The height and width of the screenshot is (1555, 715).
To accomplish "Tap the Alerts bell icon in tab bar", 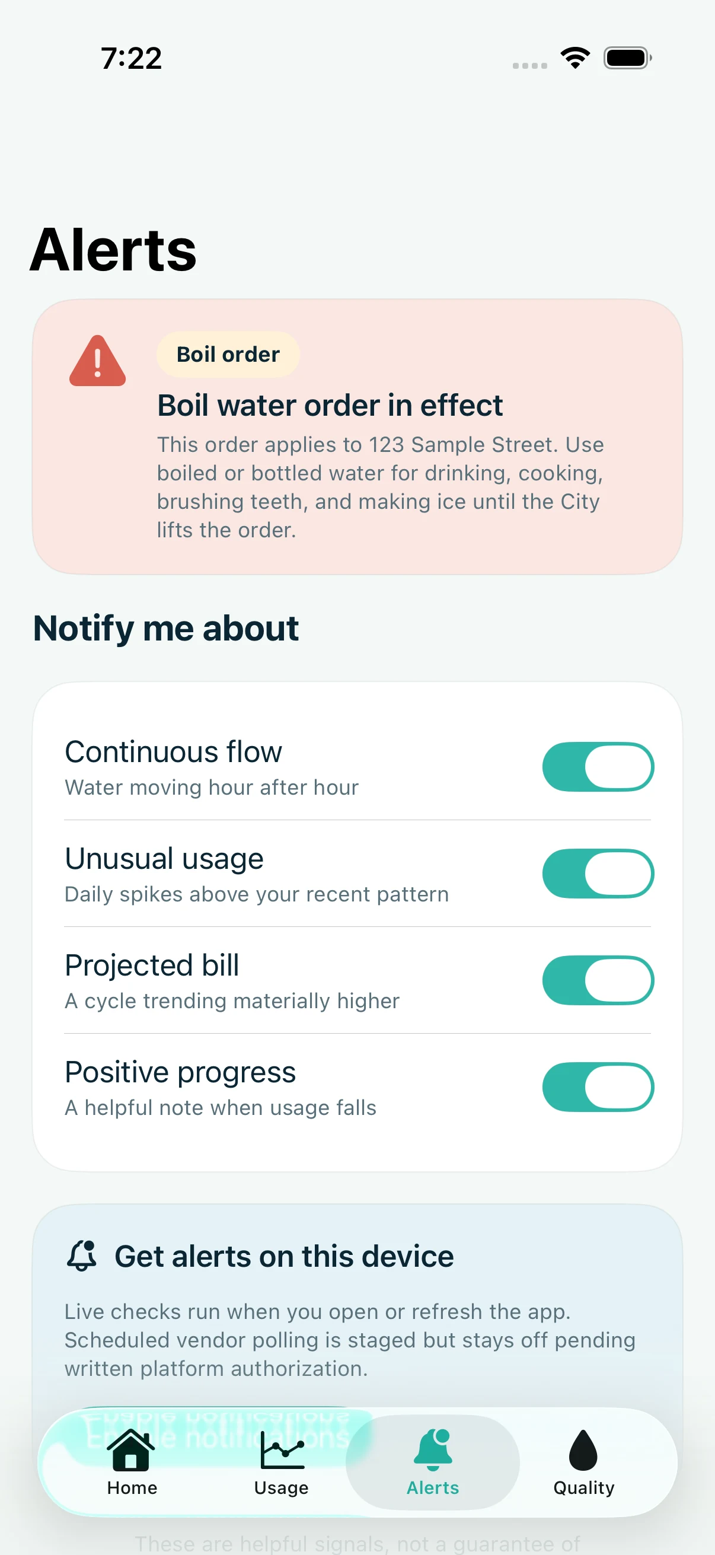I will 433,1449.
